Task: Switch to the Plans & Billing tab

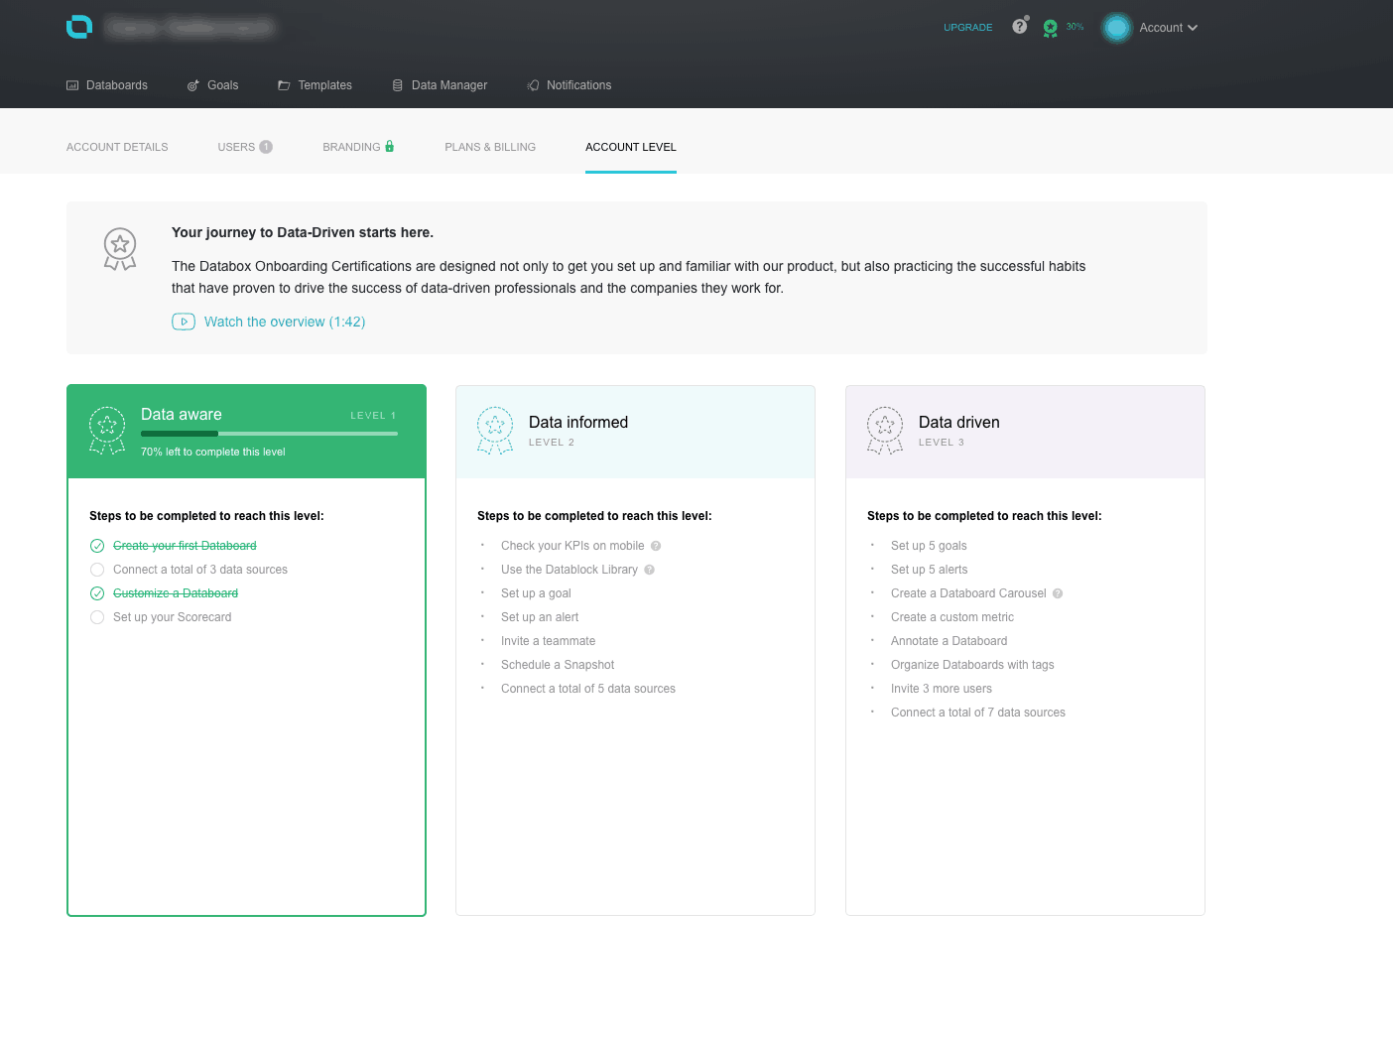Action: click(490, 147)
